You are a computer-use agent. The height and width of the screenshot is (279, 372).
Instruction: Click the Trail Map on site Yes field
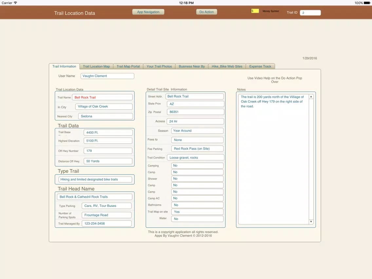point(197,212)
